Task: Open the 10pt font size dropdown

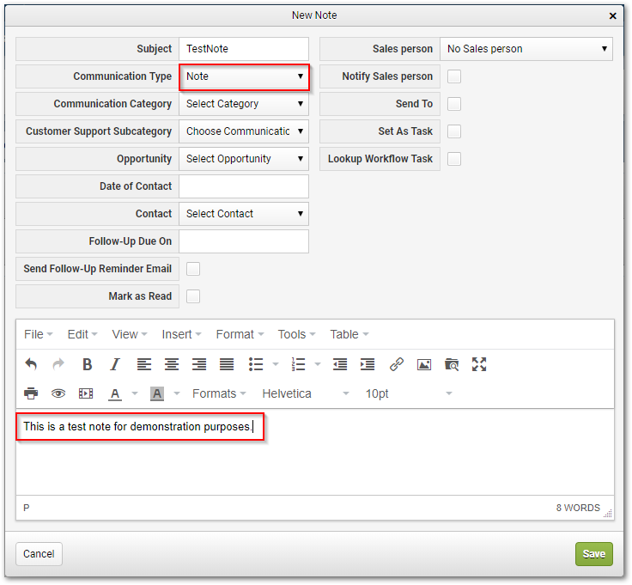Action: click(408, 393)
